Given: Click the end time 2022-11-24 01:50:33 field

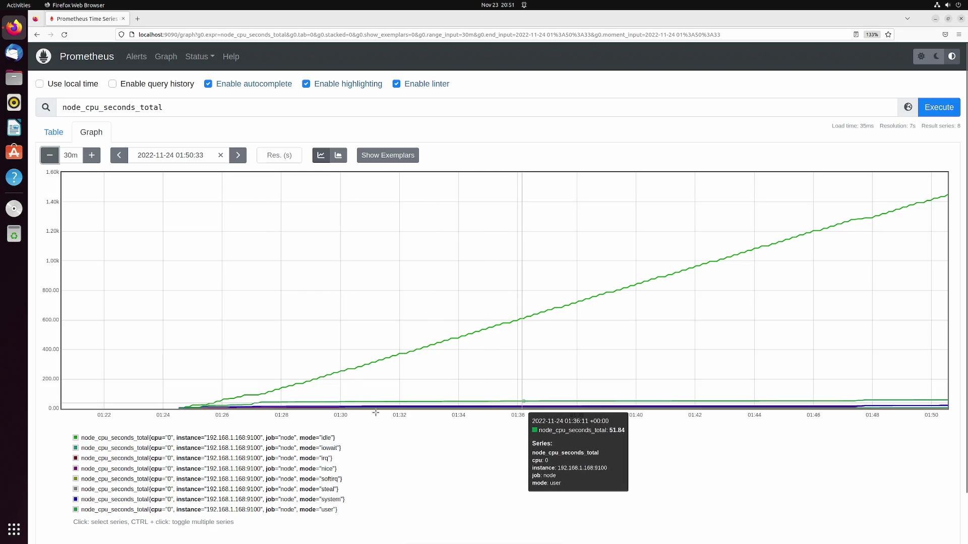Looking at the screenshot, I should click(x=170, y=155).
